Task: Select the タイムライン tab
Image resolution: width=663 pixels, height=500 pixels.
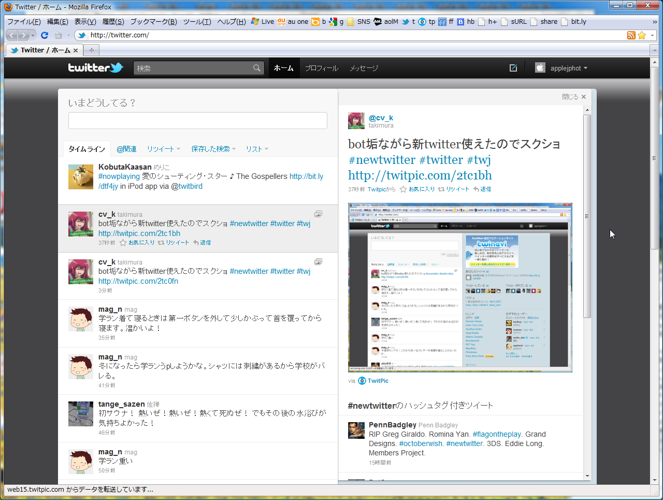Action: 87,149
